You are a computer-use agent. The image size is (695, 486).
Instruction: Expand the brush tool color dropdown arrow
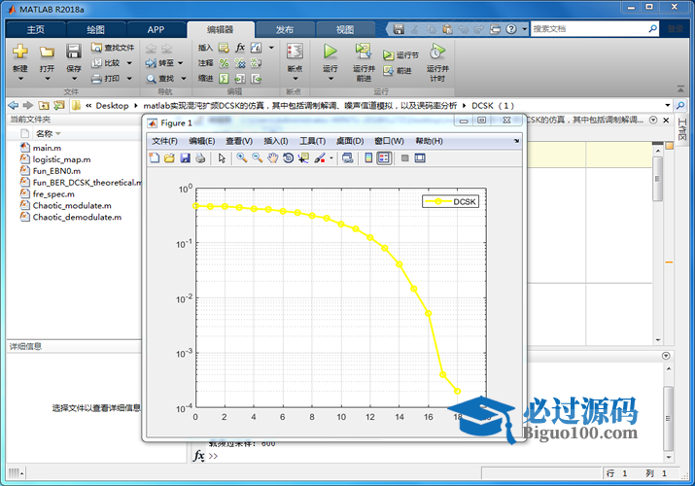pos(331,158)
